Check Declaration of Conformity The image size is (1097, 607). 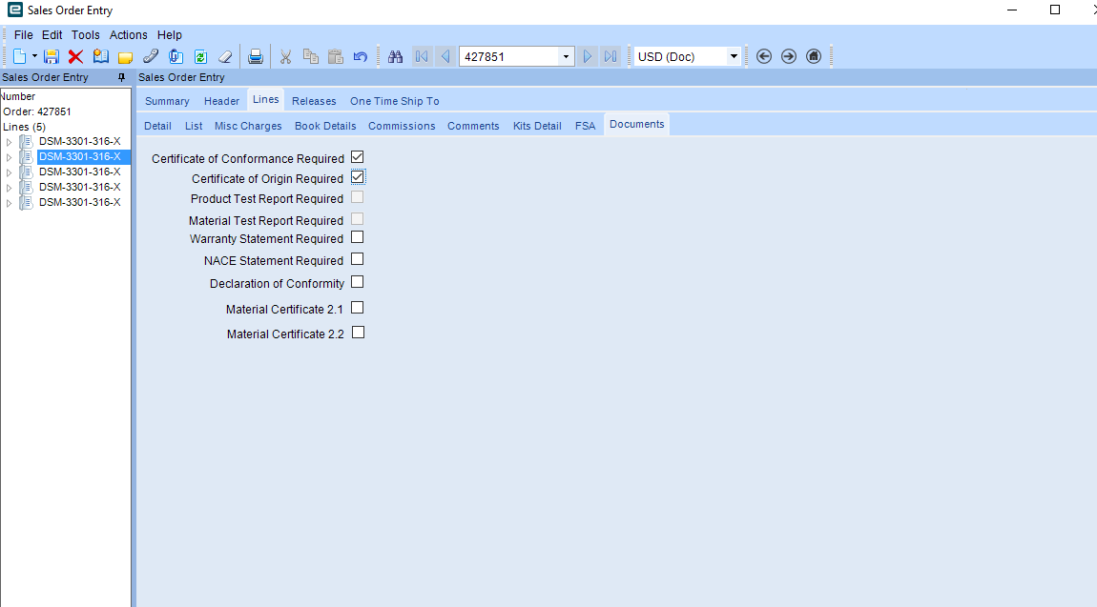tap(358, 282)
